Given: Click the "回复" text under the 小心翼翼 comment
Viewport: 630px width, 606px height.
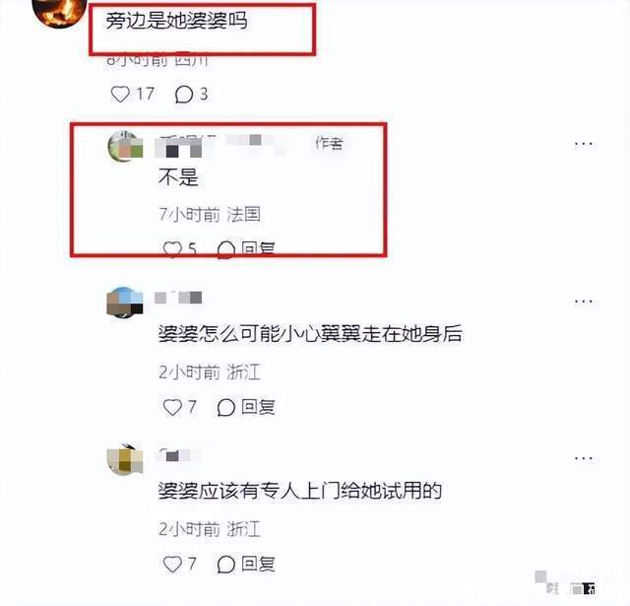Looking at the screenshot, I should pos(258,407).
